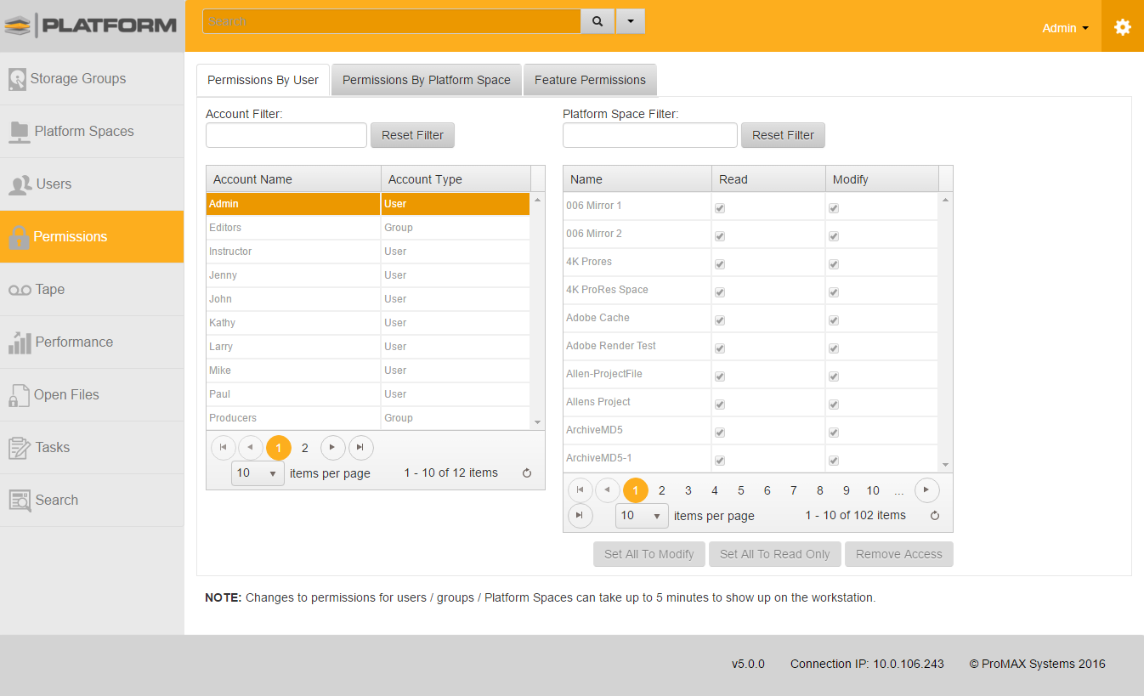The image size is (1144, 696).
Task: Toggle Modify checkbox for 006 Mirror 2
Action: [x=834, y=236]
